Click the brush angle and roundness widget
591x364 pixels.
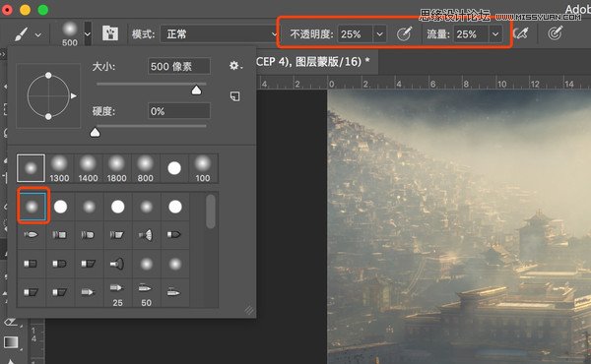pyautogui.click(x=48, y=95)
